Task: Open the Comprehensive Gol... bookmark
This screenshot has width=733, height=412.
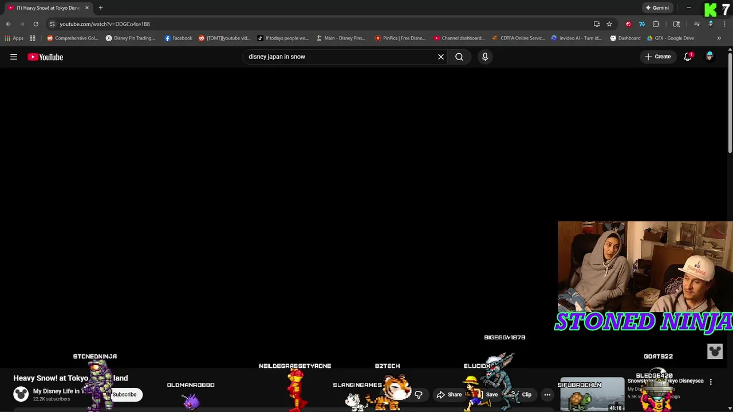Action: pyautogui.click(x=73, y=38)
